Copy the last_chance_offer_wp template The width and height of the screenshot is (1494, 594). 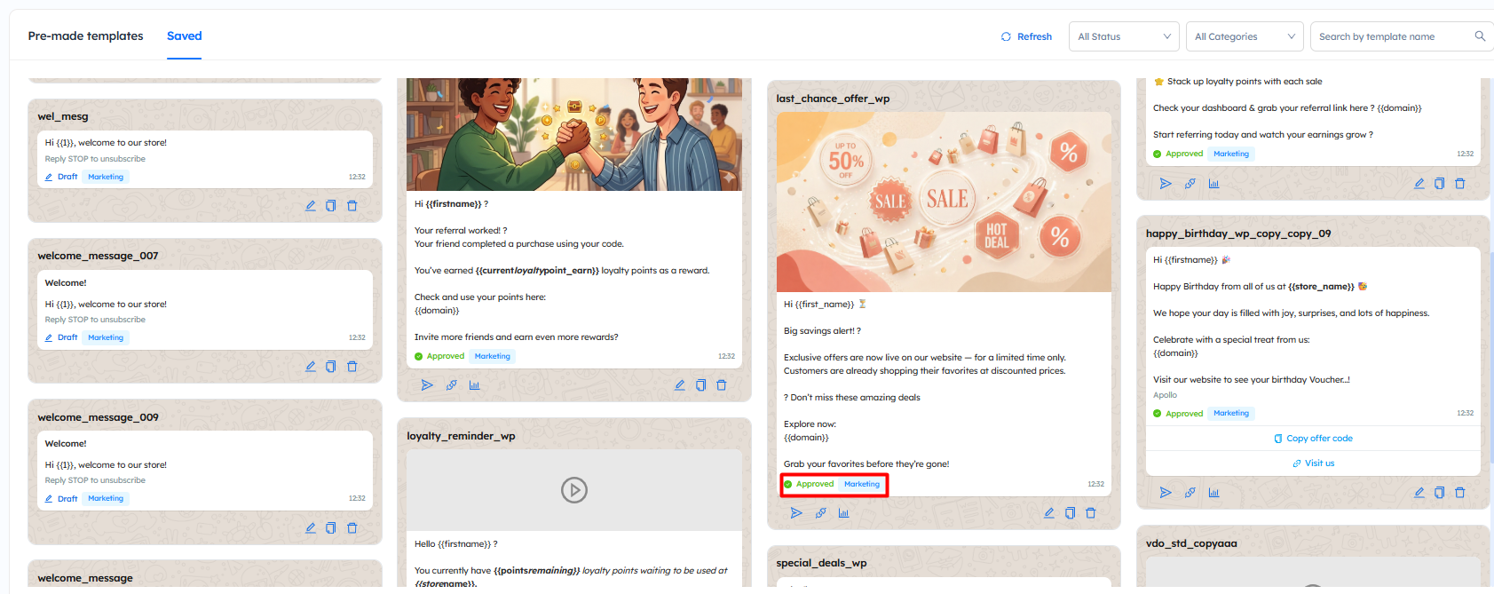click(x=1070, y=513)
